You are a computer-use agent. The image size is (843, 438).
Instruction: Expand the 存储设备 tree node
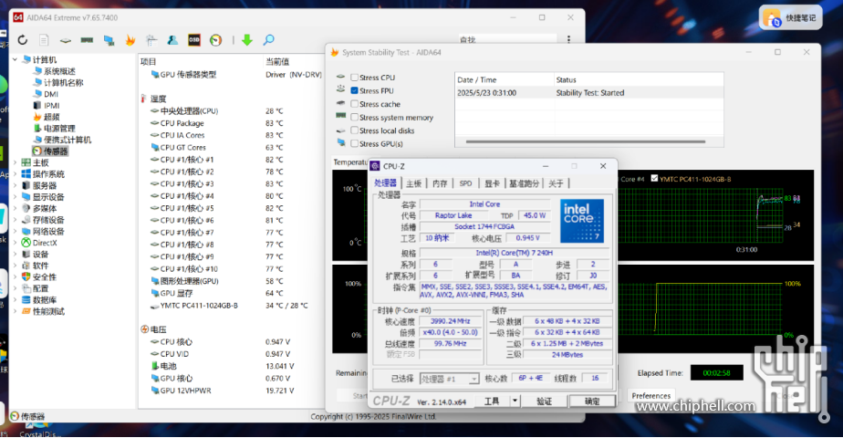point(15,220)
